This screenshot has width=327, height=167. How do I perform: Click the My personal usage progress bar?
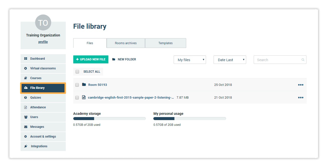(190, 119)
